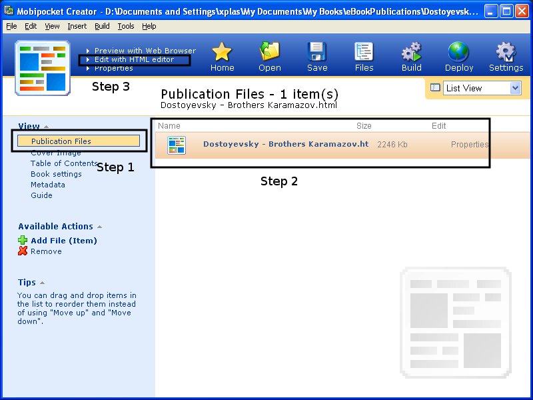
Task: Collapse the Available Actions section
Action: pyautogui.click(x=99, y=227)
